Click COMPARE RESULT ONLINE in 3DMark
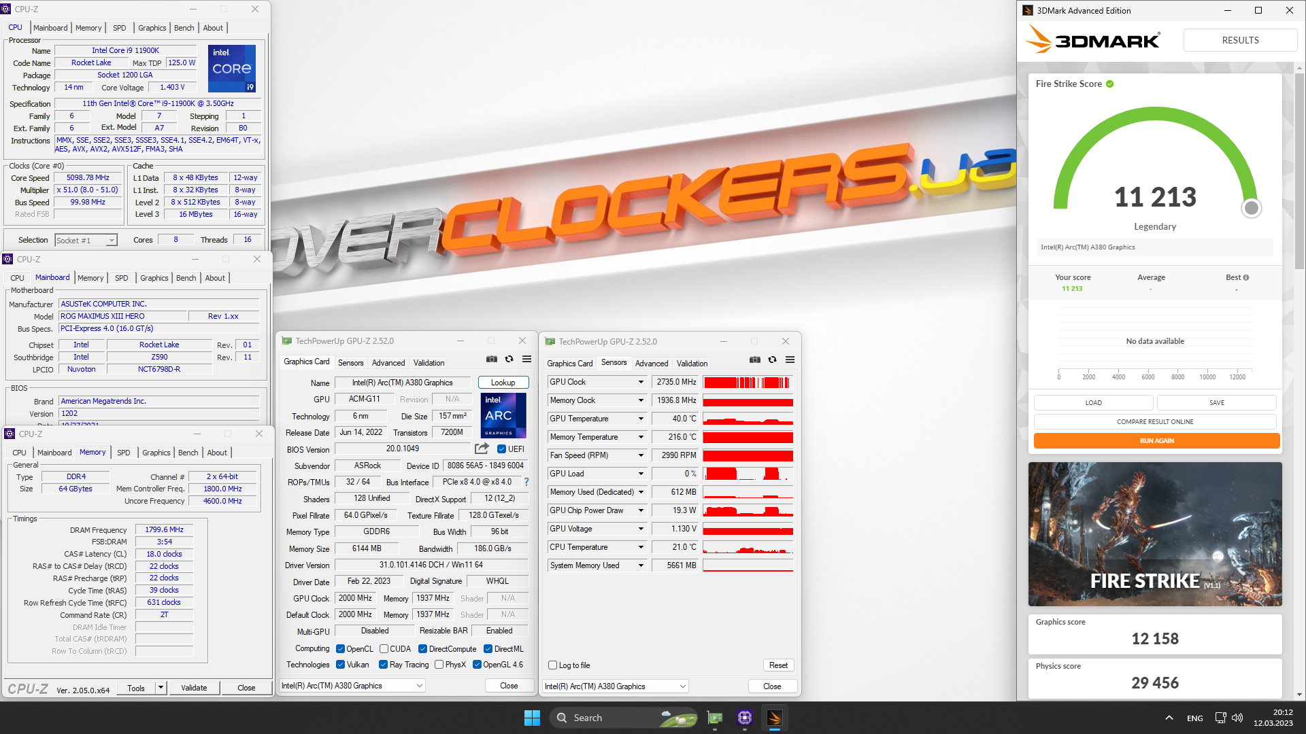 pos(1155,422)
